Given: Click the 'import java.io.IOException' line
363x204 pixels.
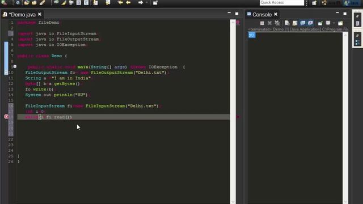Looking at the screenshot, I should pyautogui.click(x=52, y=45).
